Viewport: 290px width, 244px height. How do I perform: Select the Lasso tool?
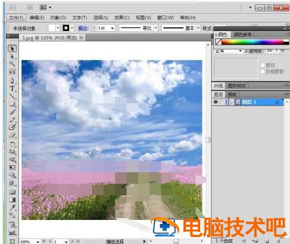pyautogui.click(x=12, y=72)
